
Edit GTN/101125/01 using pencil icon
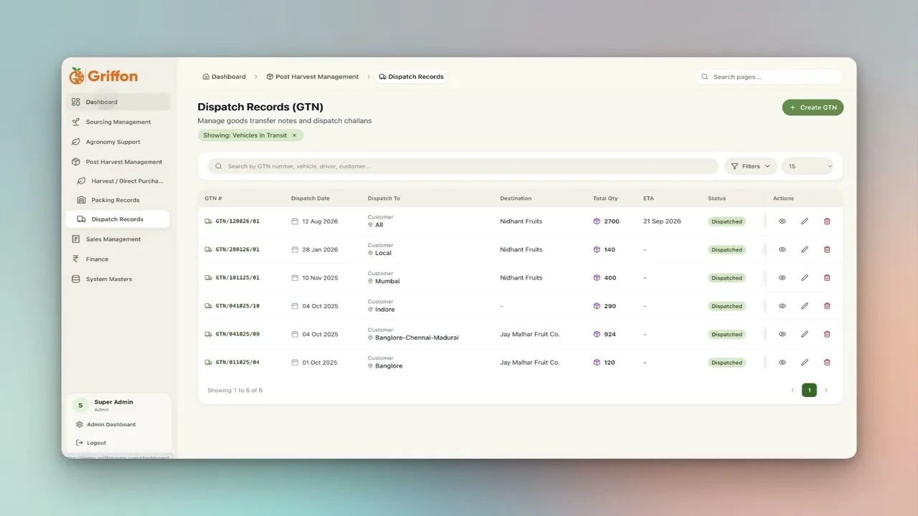tap(805, 278)
